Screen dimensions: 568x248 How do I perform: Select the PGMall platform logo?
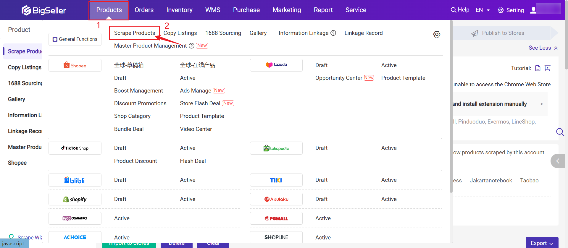click(276, 218)
